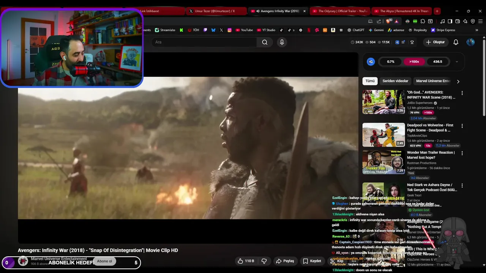Open the Wonder Man Trailer Reaction thumbnail

point(383,162)
